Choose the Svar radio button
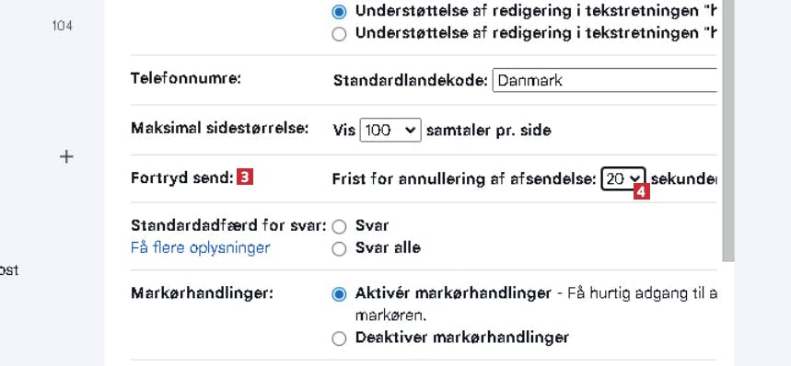Screen dimensions: 791x366 (339, 226)
